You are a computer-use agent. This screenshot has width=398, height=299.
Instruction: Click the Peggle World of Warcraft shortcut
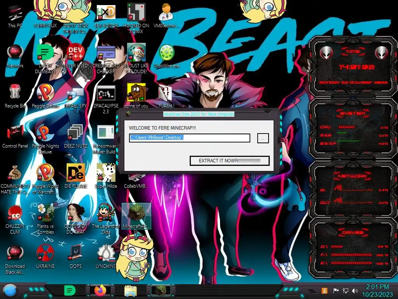pyautogui.click(x=45, y=179)
